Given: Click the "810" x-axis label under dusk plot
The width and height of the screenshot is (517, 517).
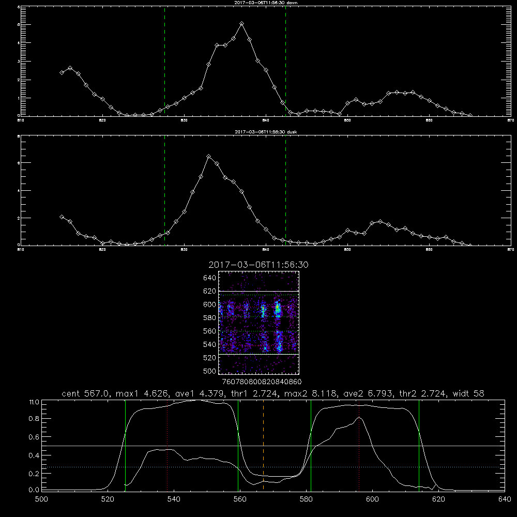Looking at the screenshot, I should (x=21, y=250).
